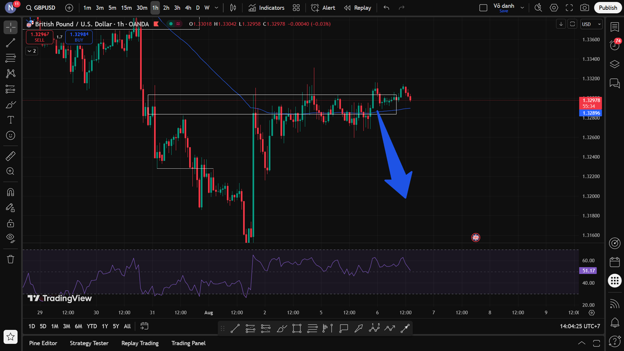Select the W weekly timeframe

207,8
